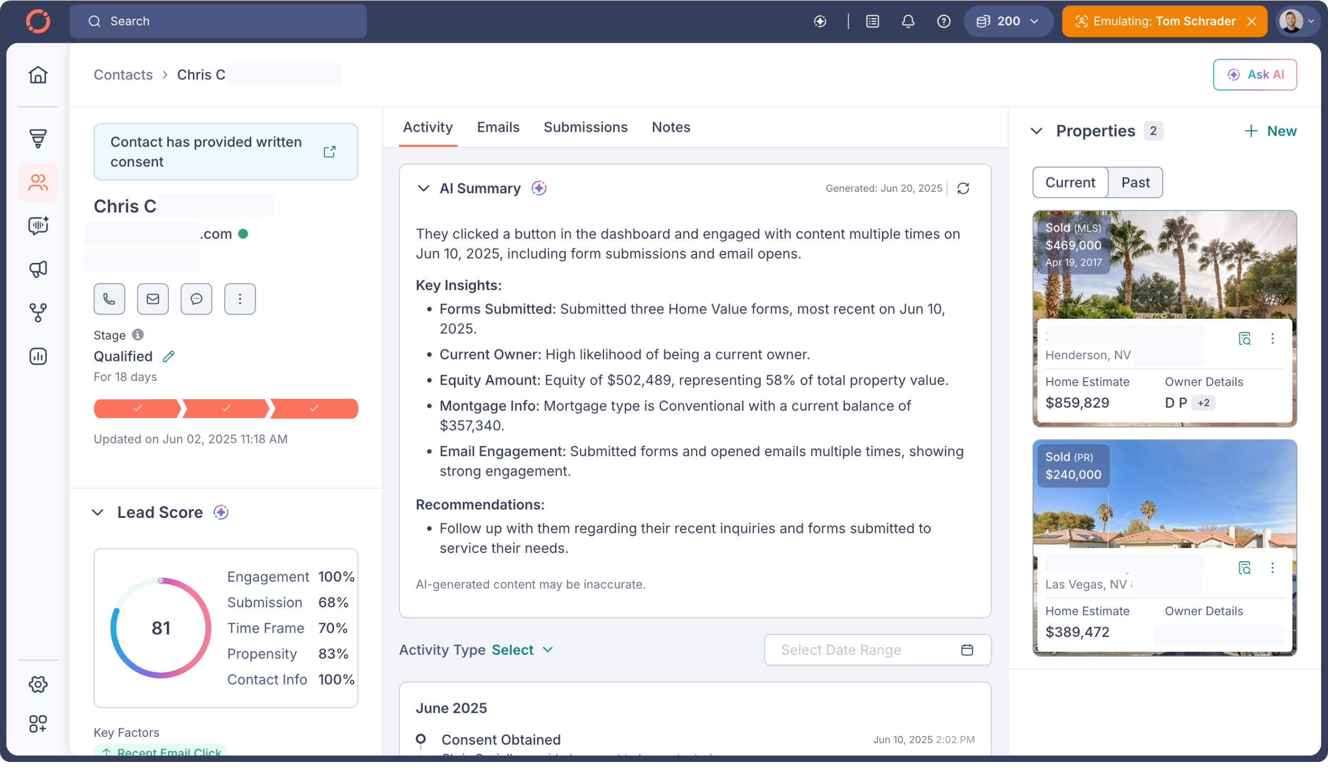Open the reports chart sidebar icon
The height and width of the screenshot is (775, 1328).
click(38, 357)
